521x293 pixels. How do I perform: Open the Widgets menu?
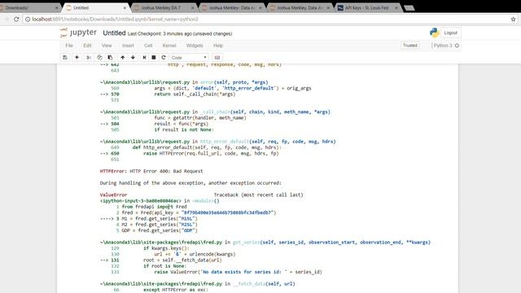(195, 46)
